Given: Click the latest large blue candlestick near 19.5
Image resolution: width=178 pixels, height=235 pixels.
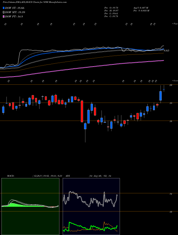Looking at the screenshot, I should pos(161,96).
